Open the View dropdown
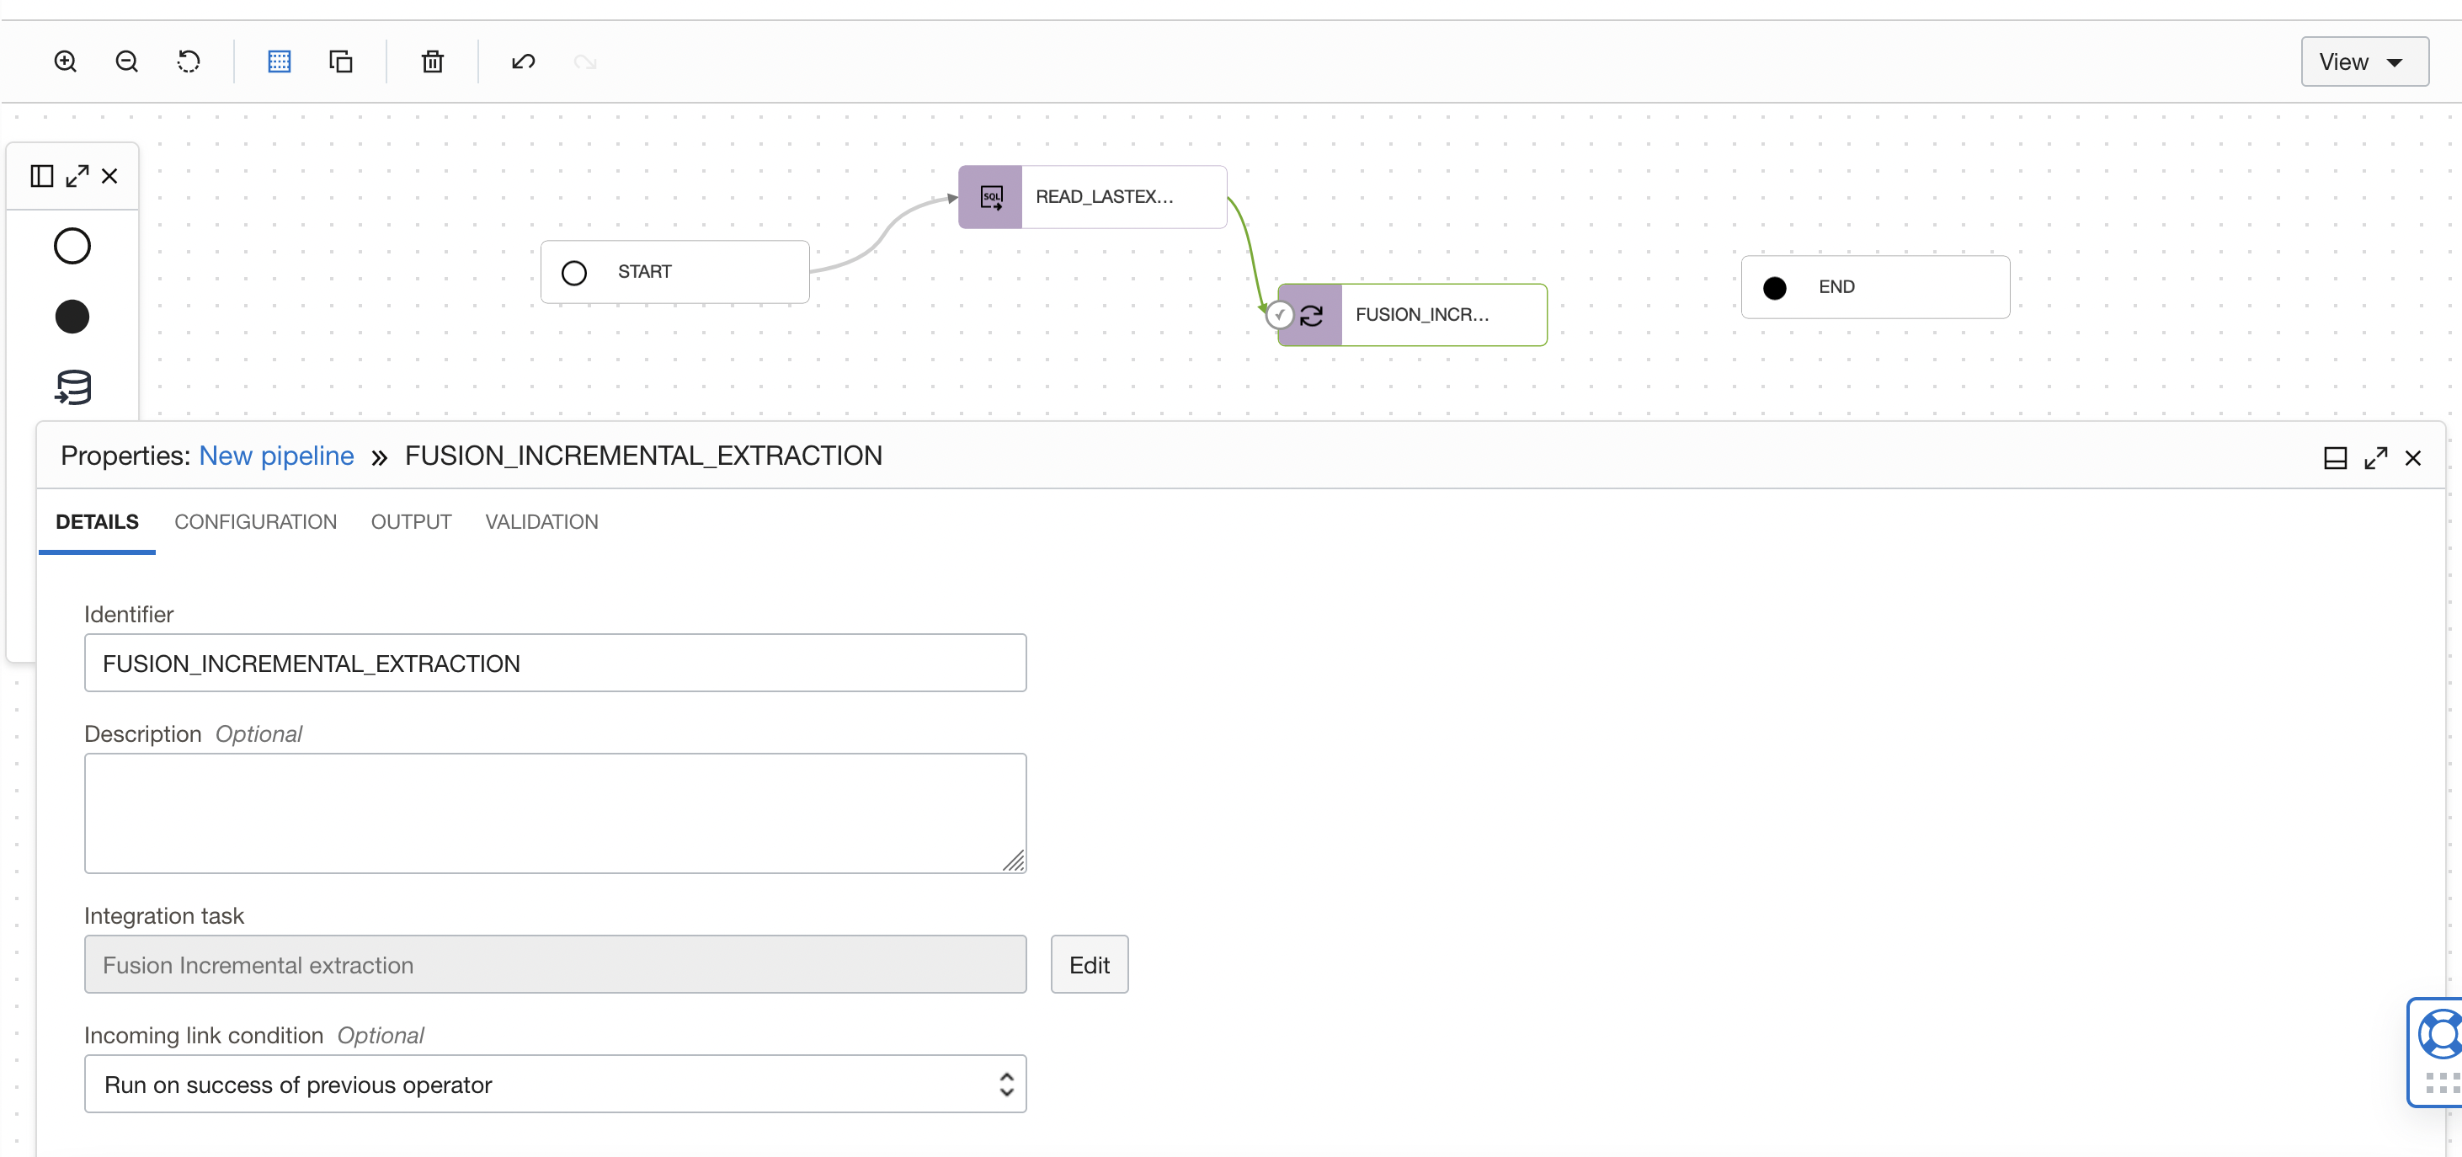This screenshot has width=2462, height=1157. [x=2363, y=61]
